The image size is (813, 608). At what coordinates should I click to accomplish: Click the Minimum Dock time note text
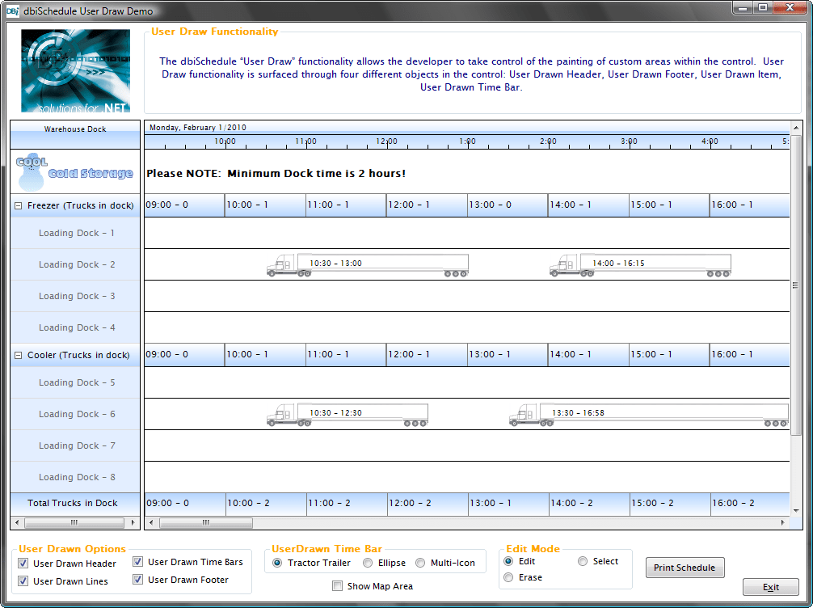click(x=276, y=174)
